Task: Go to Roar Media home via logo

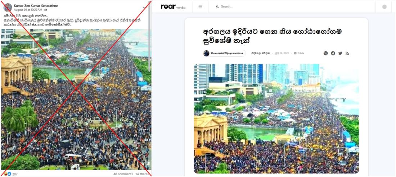Action: tap(173, 7)
